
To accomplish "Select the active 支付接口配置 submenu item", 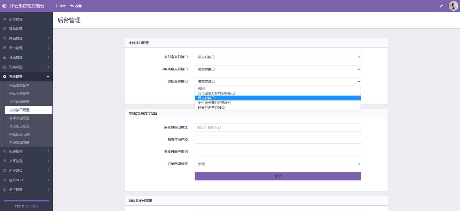I will point(28,110).
